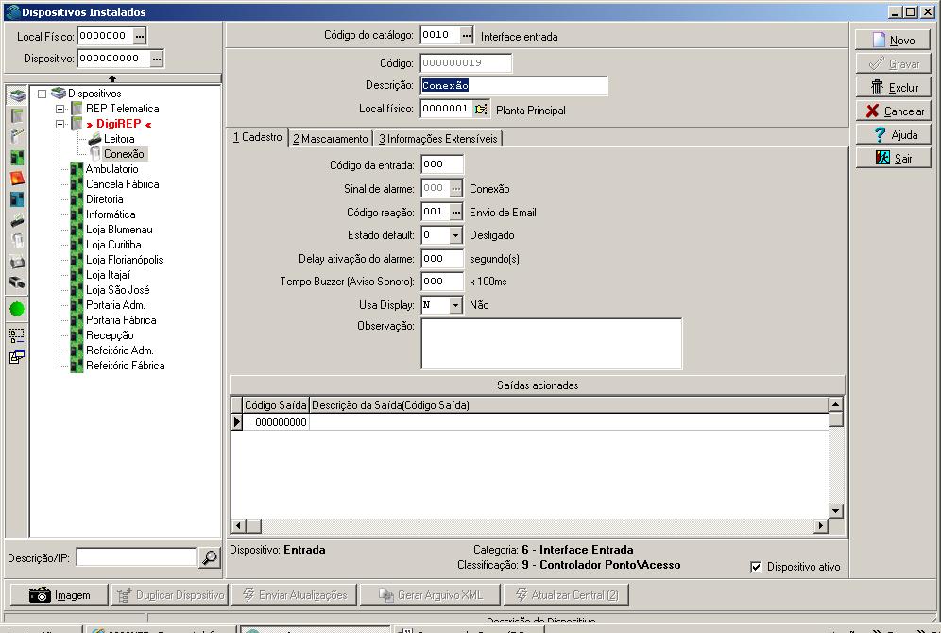Viewport: 941px width, 633px height.
Task: Open the Código do catálogo lookup button
Action: 466,36
